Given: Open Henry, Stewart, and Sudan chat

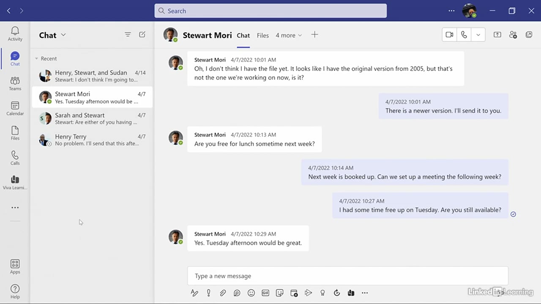Looking at the screenshot, I should point(92,76).
